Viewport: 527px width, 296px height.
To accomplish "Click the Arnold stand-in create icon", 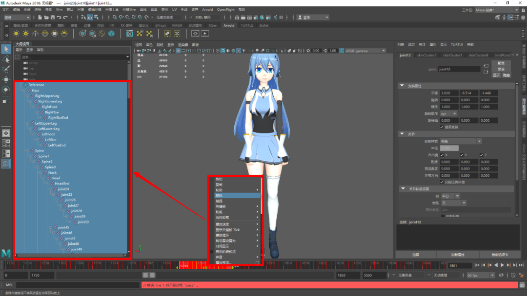I will pyautogui.click(x=82, y=34).
